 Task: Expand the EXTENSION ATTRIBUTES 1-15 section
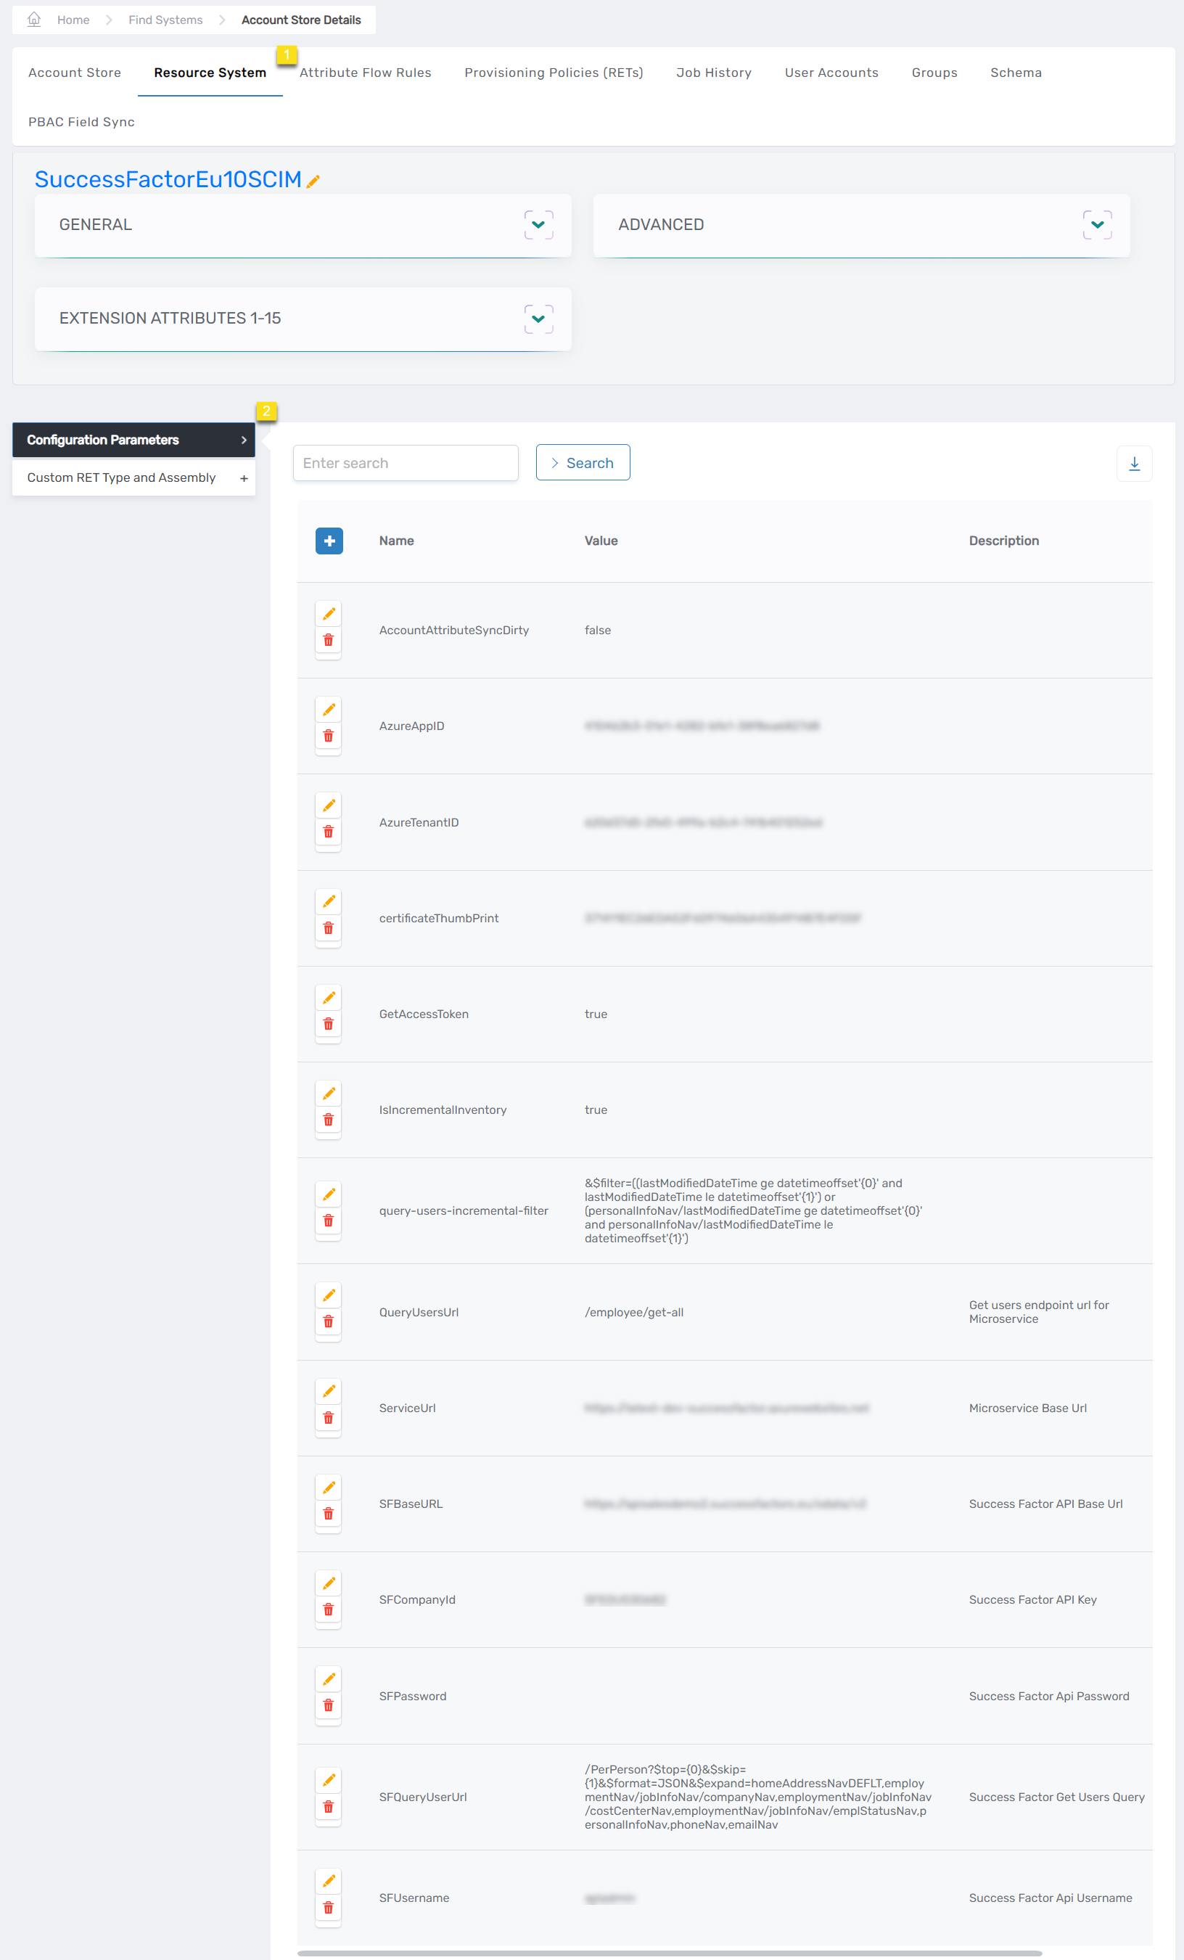click(x=538, y=319)
